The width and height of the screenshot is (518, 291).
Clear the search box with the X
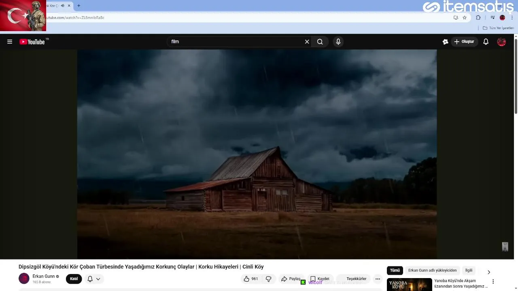click(307, 42)
